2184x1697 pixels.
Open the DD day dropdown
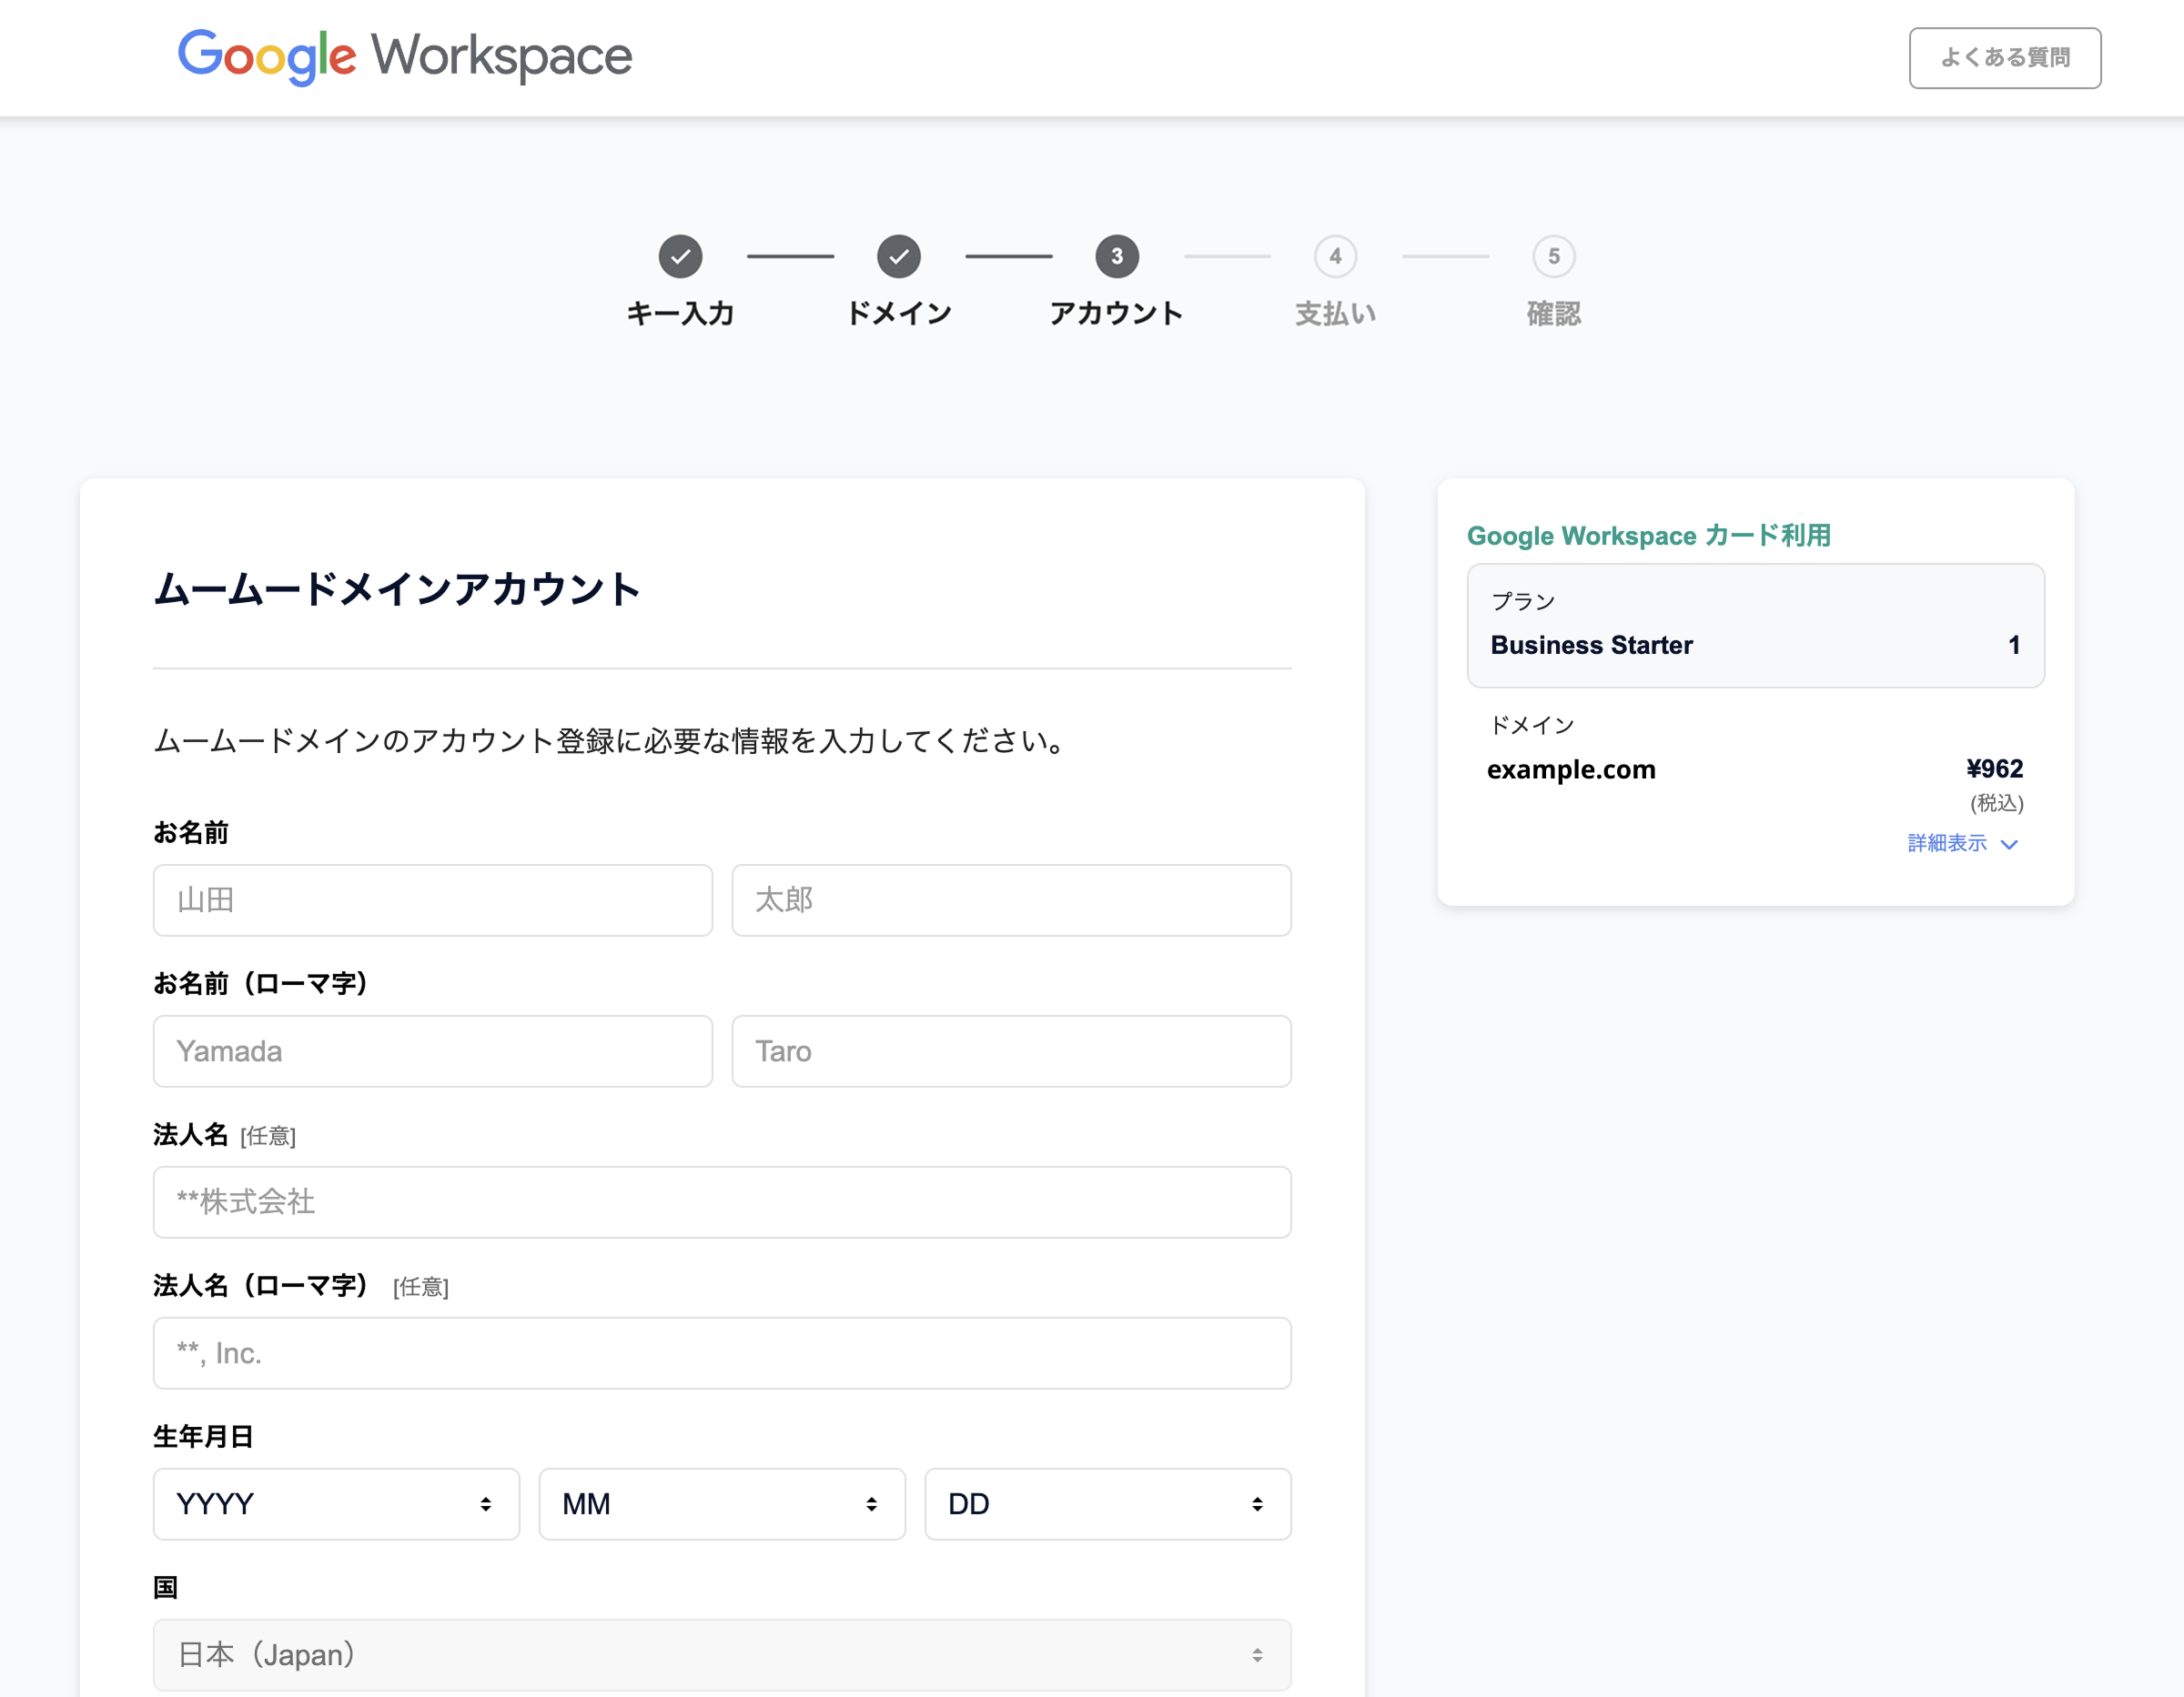(x=1107, y=1504)
